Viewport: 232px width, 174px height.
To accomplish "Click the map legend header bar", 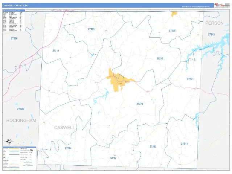I will point(20,147).
